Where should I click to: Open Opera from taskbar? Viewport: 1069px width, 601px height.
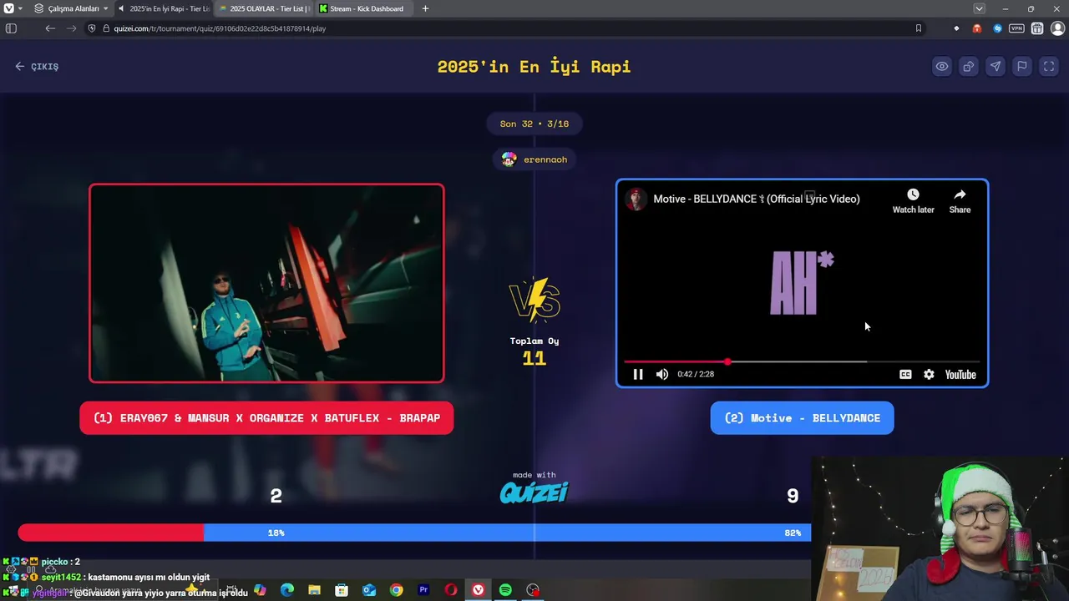[451, 590]
